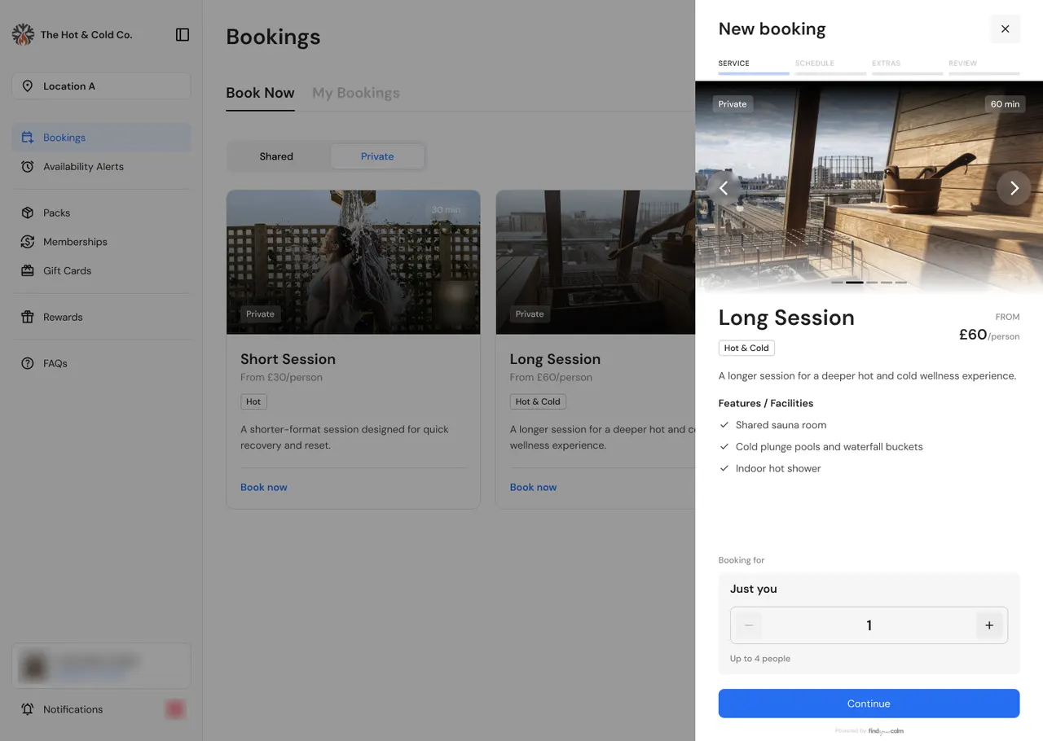
Task: Click The Hot & Cold Co. logo icon
Action: point(23,34)
